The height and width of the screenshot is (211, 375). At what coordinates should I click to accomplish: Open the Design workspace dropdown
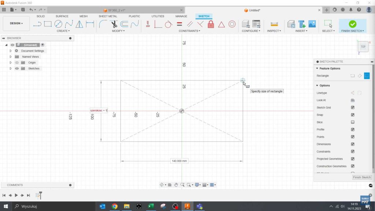point(16,23)
